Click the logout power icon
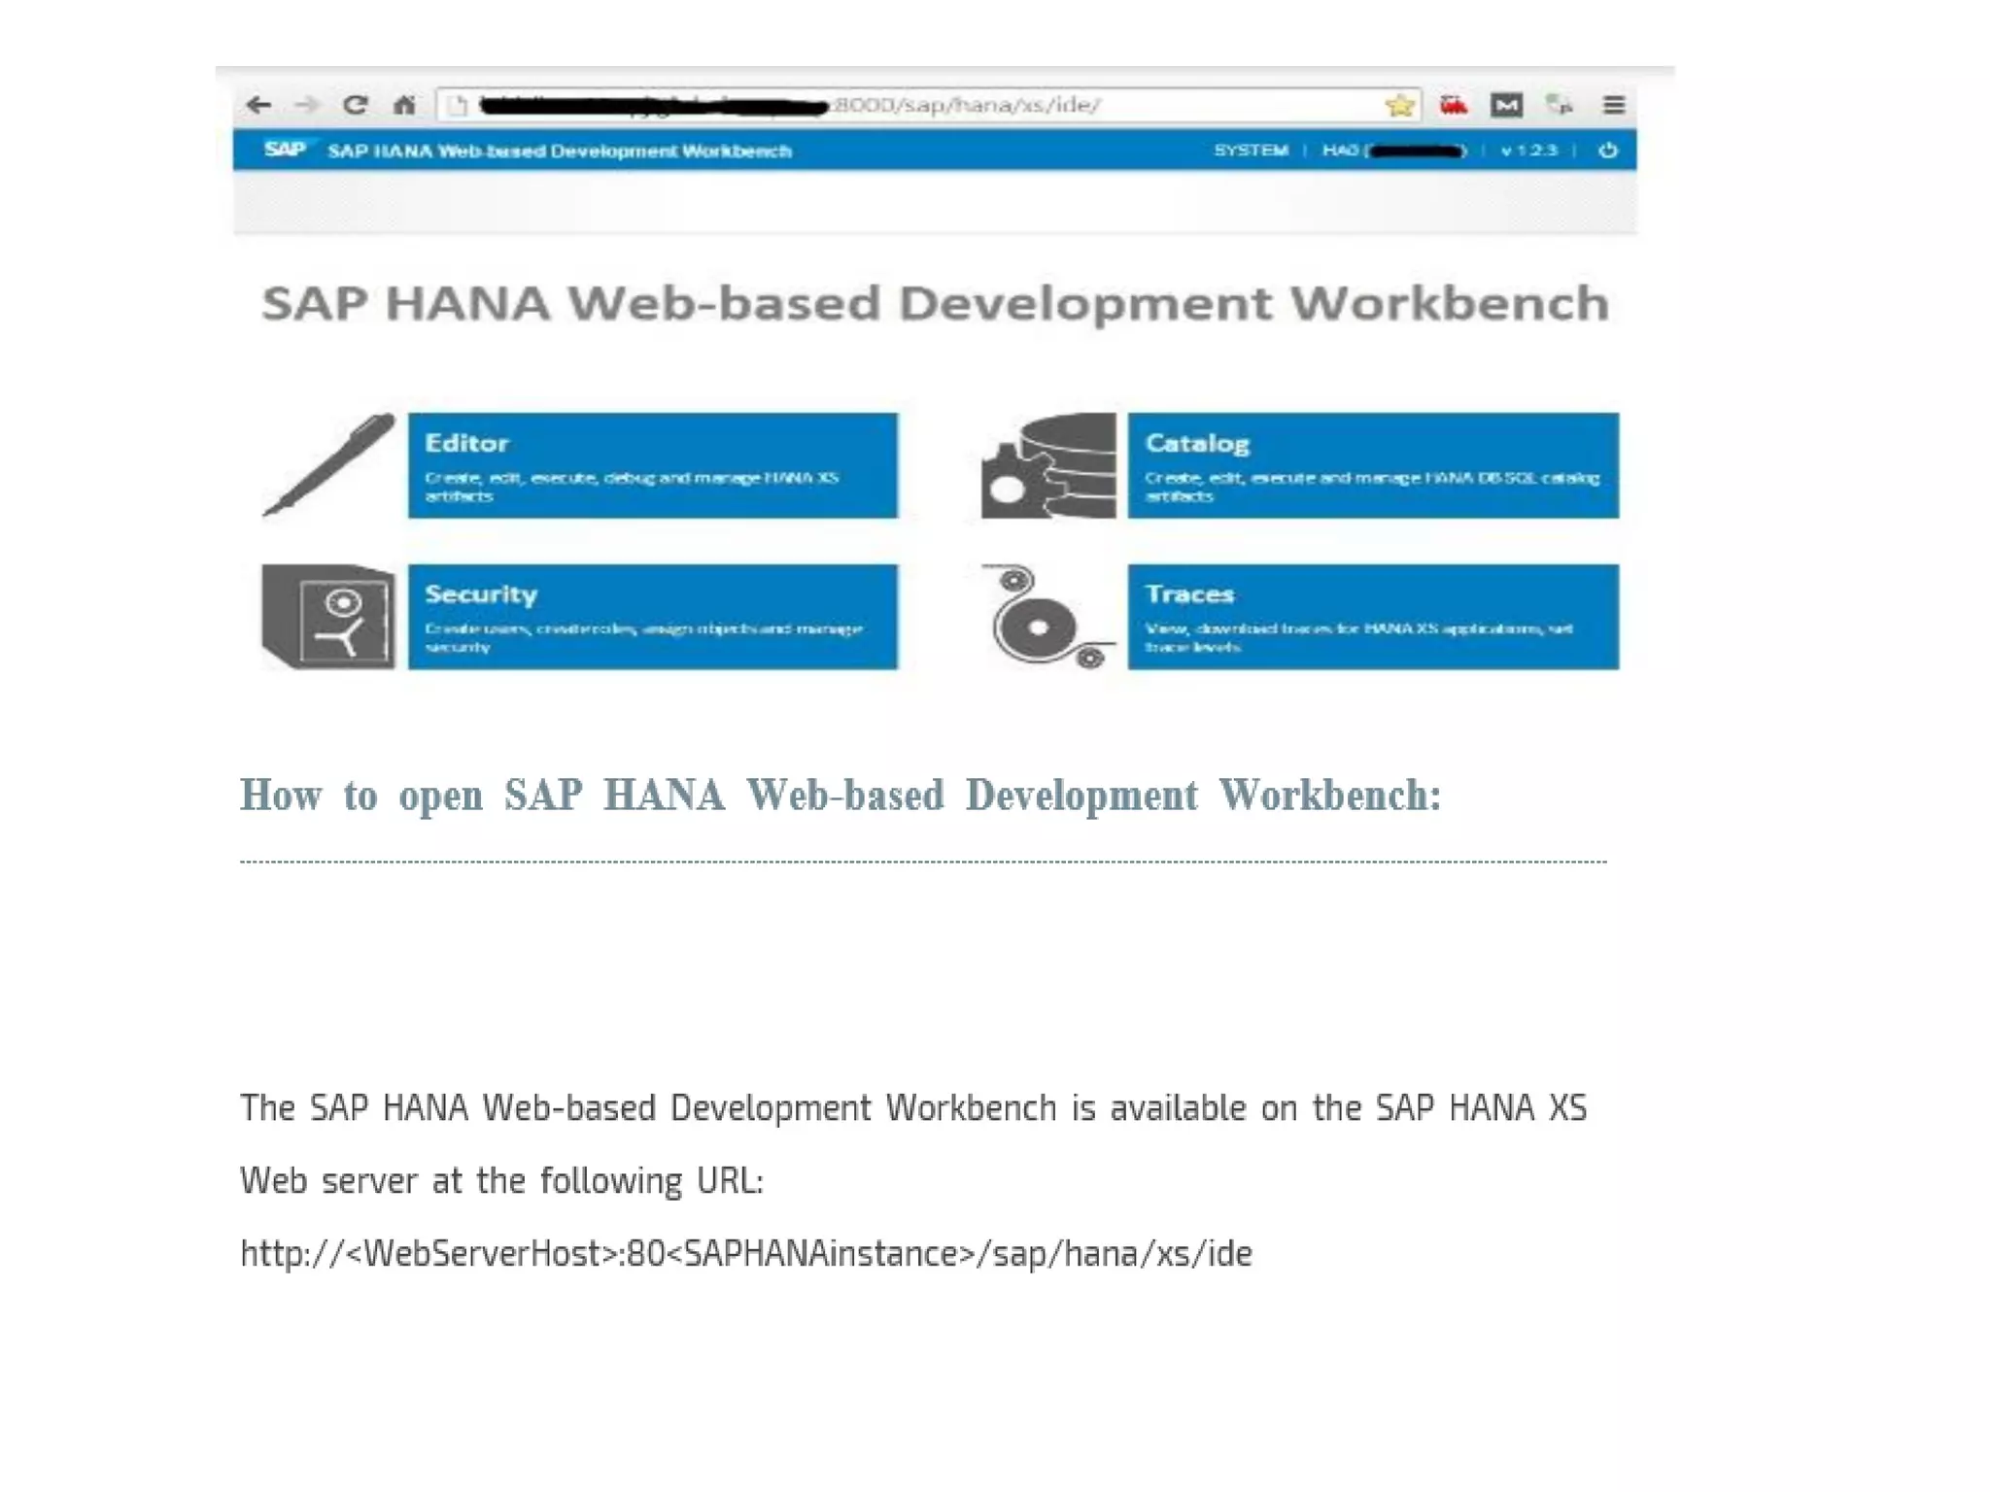Viewport: 1990px width, 1492px height. click(x=1608, y=151)
